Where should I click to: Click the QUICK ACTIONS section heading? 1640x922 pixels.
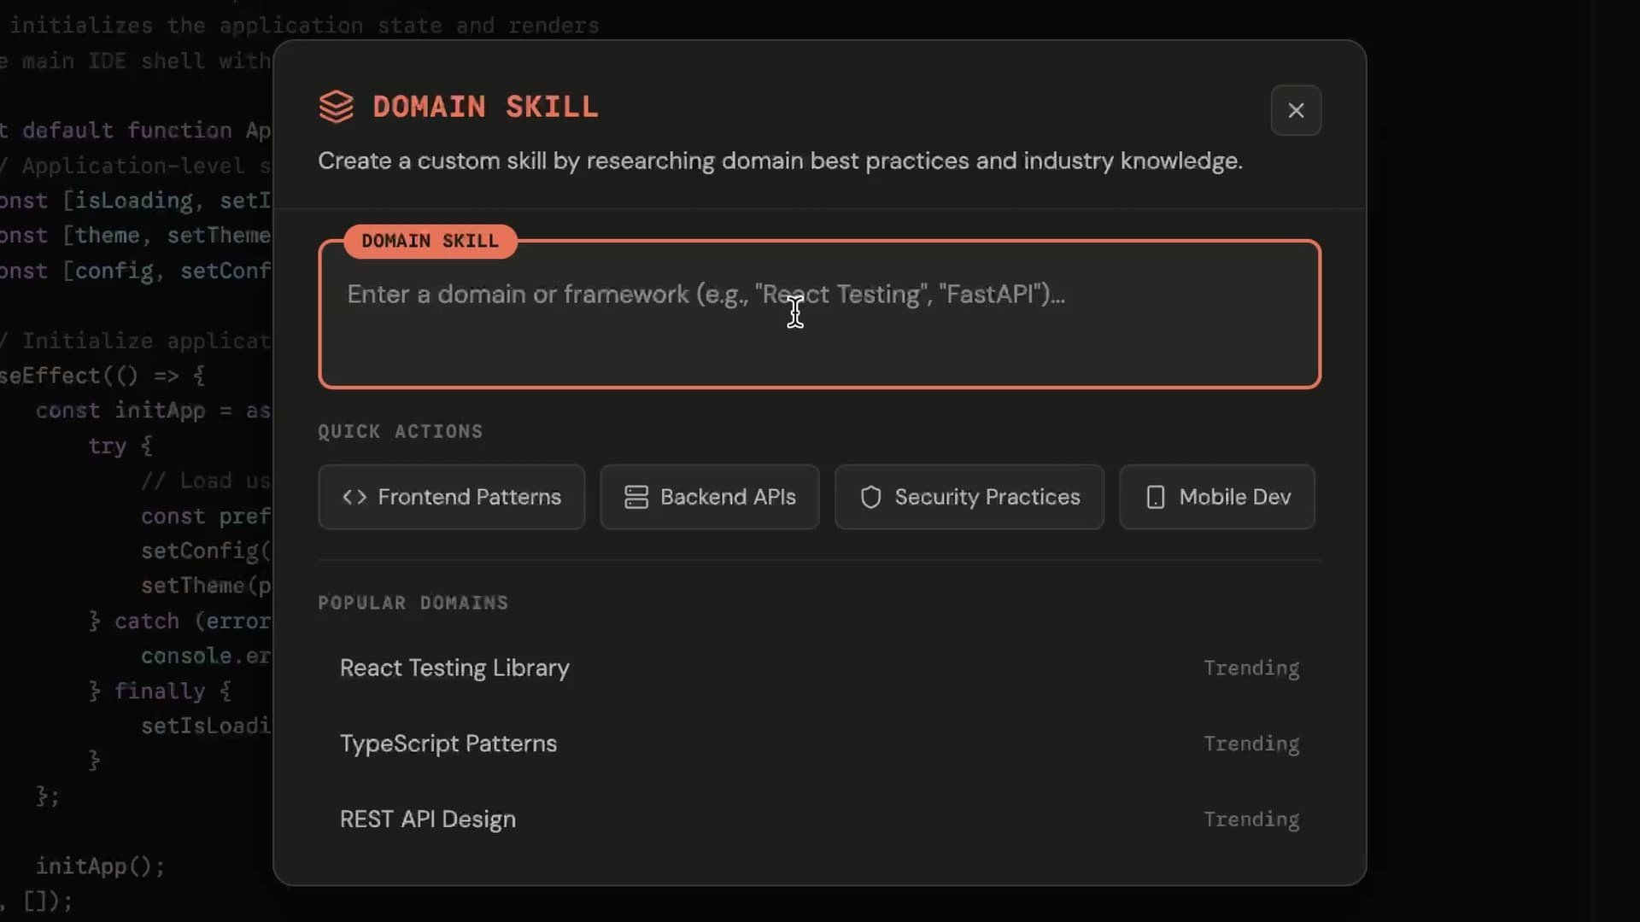pos(400,431)
